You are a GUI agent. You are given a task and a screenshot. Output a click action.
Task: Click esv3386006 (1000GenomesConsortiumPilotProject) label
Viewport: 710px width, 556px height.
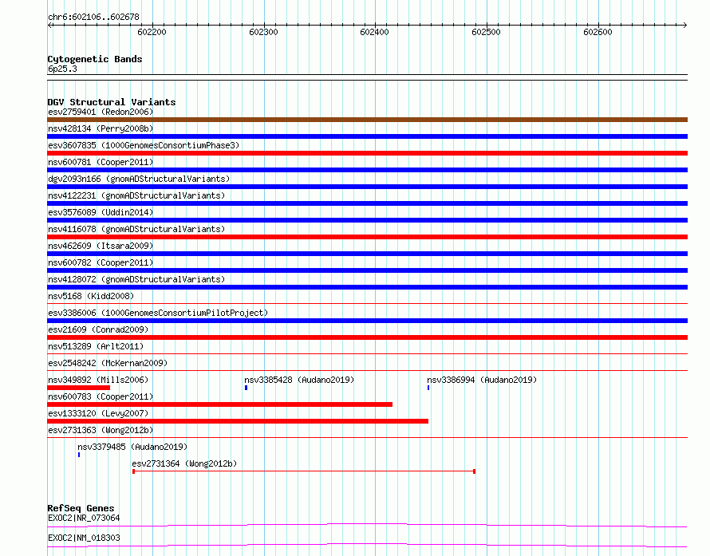pos(158,313)
